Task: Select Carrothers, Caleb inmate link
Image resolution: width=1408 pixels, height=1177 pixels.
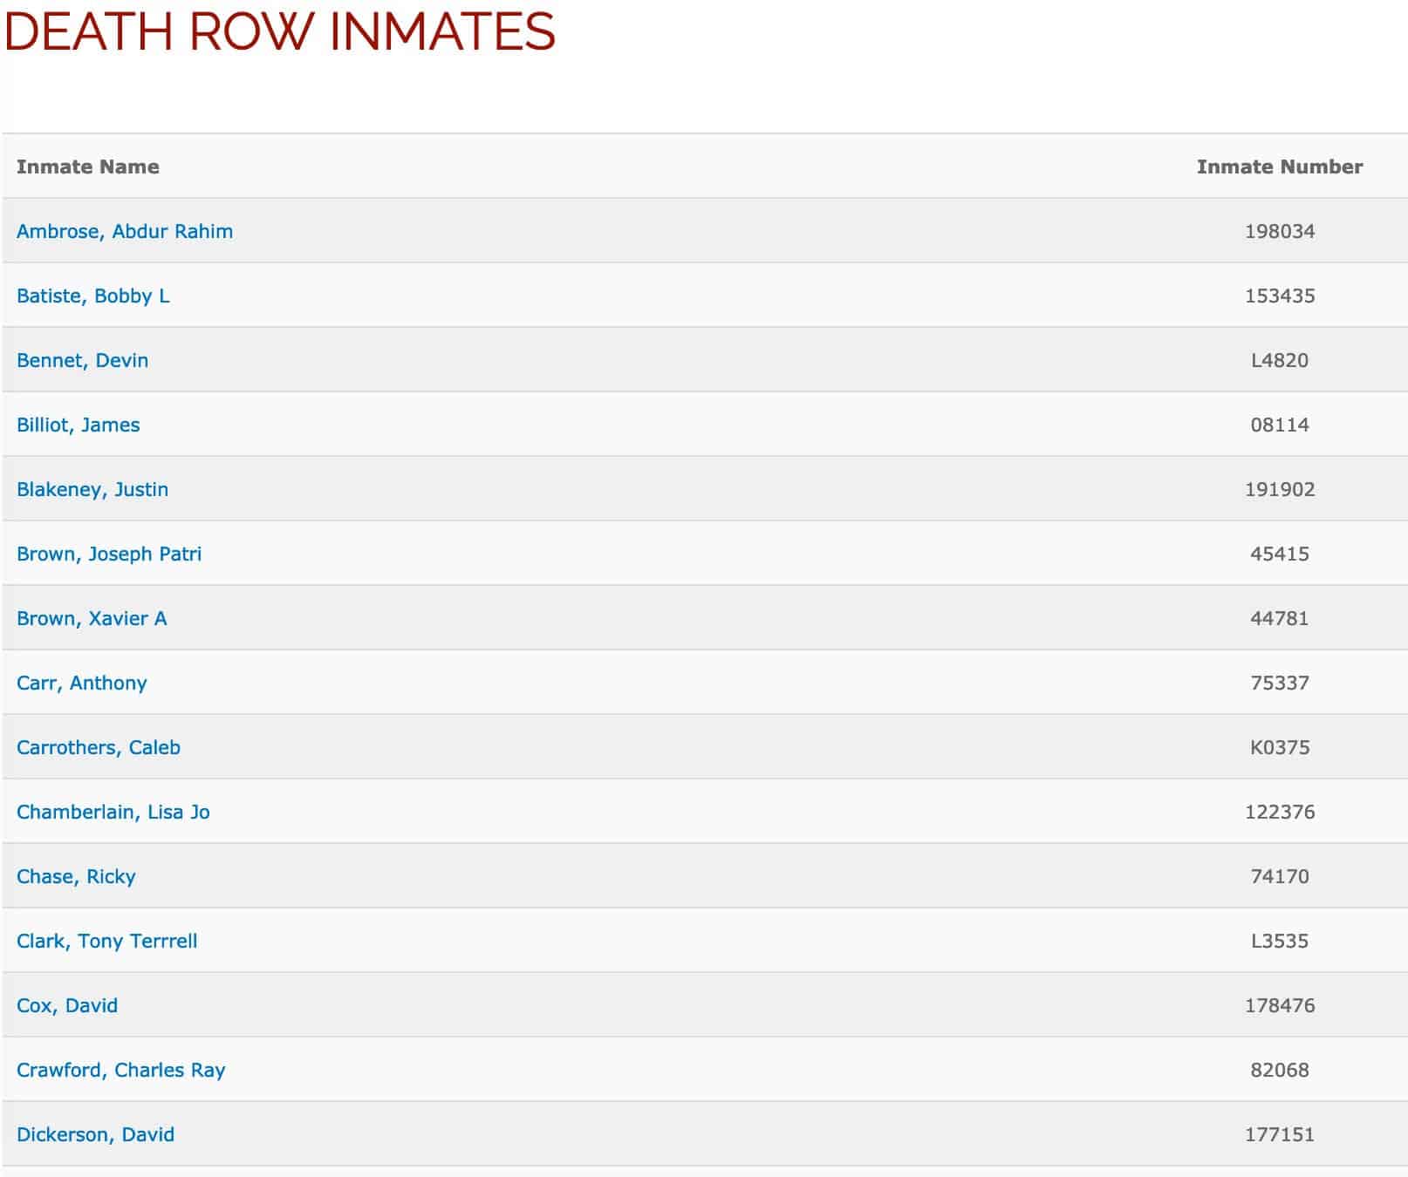Action: [x=99, y=747]
